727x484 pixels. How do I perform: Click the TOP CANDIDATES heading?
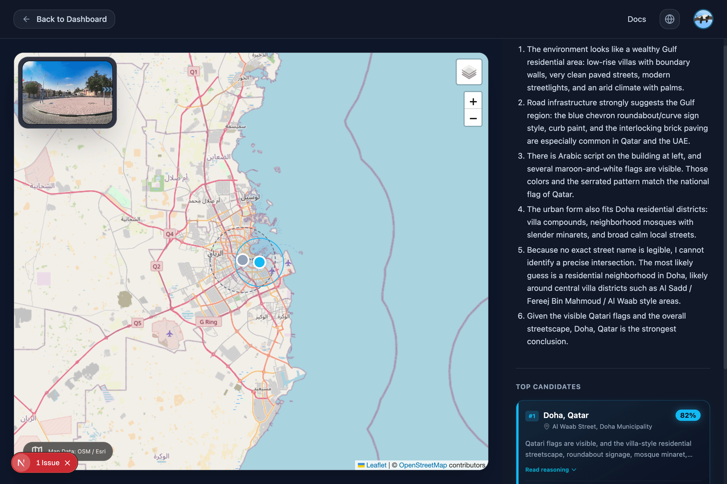click(x=548, y=387)
